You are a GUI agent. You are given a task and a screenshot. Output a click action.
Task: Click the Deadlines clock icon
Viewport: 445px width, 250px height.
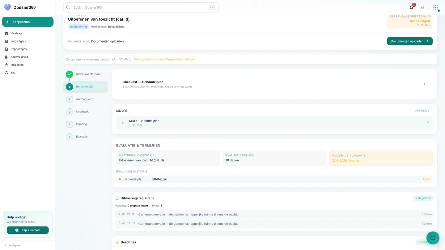[x=117, y=242]
